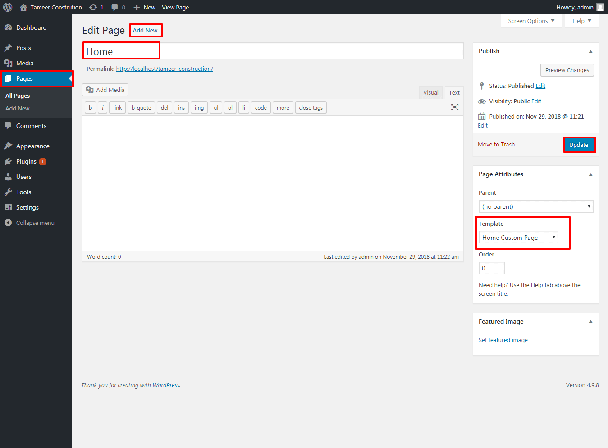The width and height of the screenshot is (608, 448).
Task: Click the Add Media button
Action: click(105, 90)
